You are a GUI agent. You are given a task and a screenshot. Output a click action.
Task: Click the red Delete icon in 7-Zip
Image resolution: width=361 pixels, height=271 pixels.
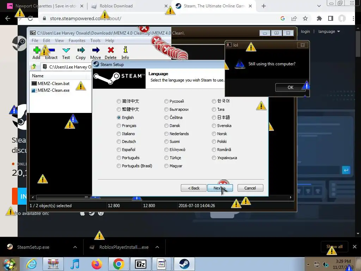pos(110,53)
